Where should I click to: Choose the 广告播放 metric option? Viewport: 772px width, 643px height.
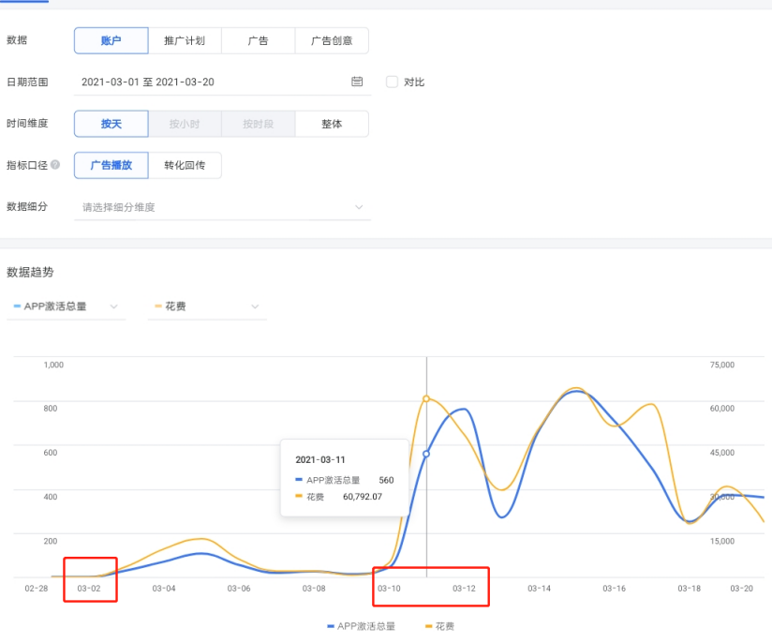[111, 165]
